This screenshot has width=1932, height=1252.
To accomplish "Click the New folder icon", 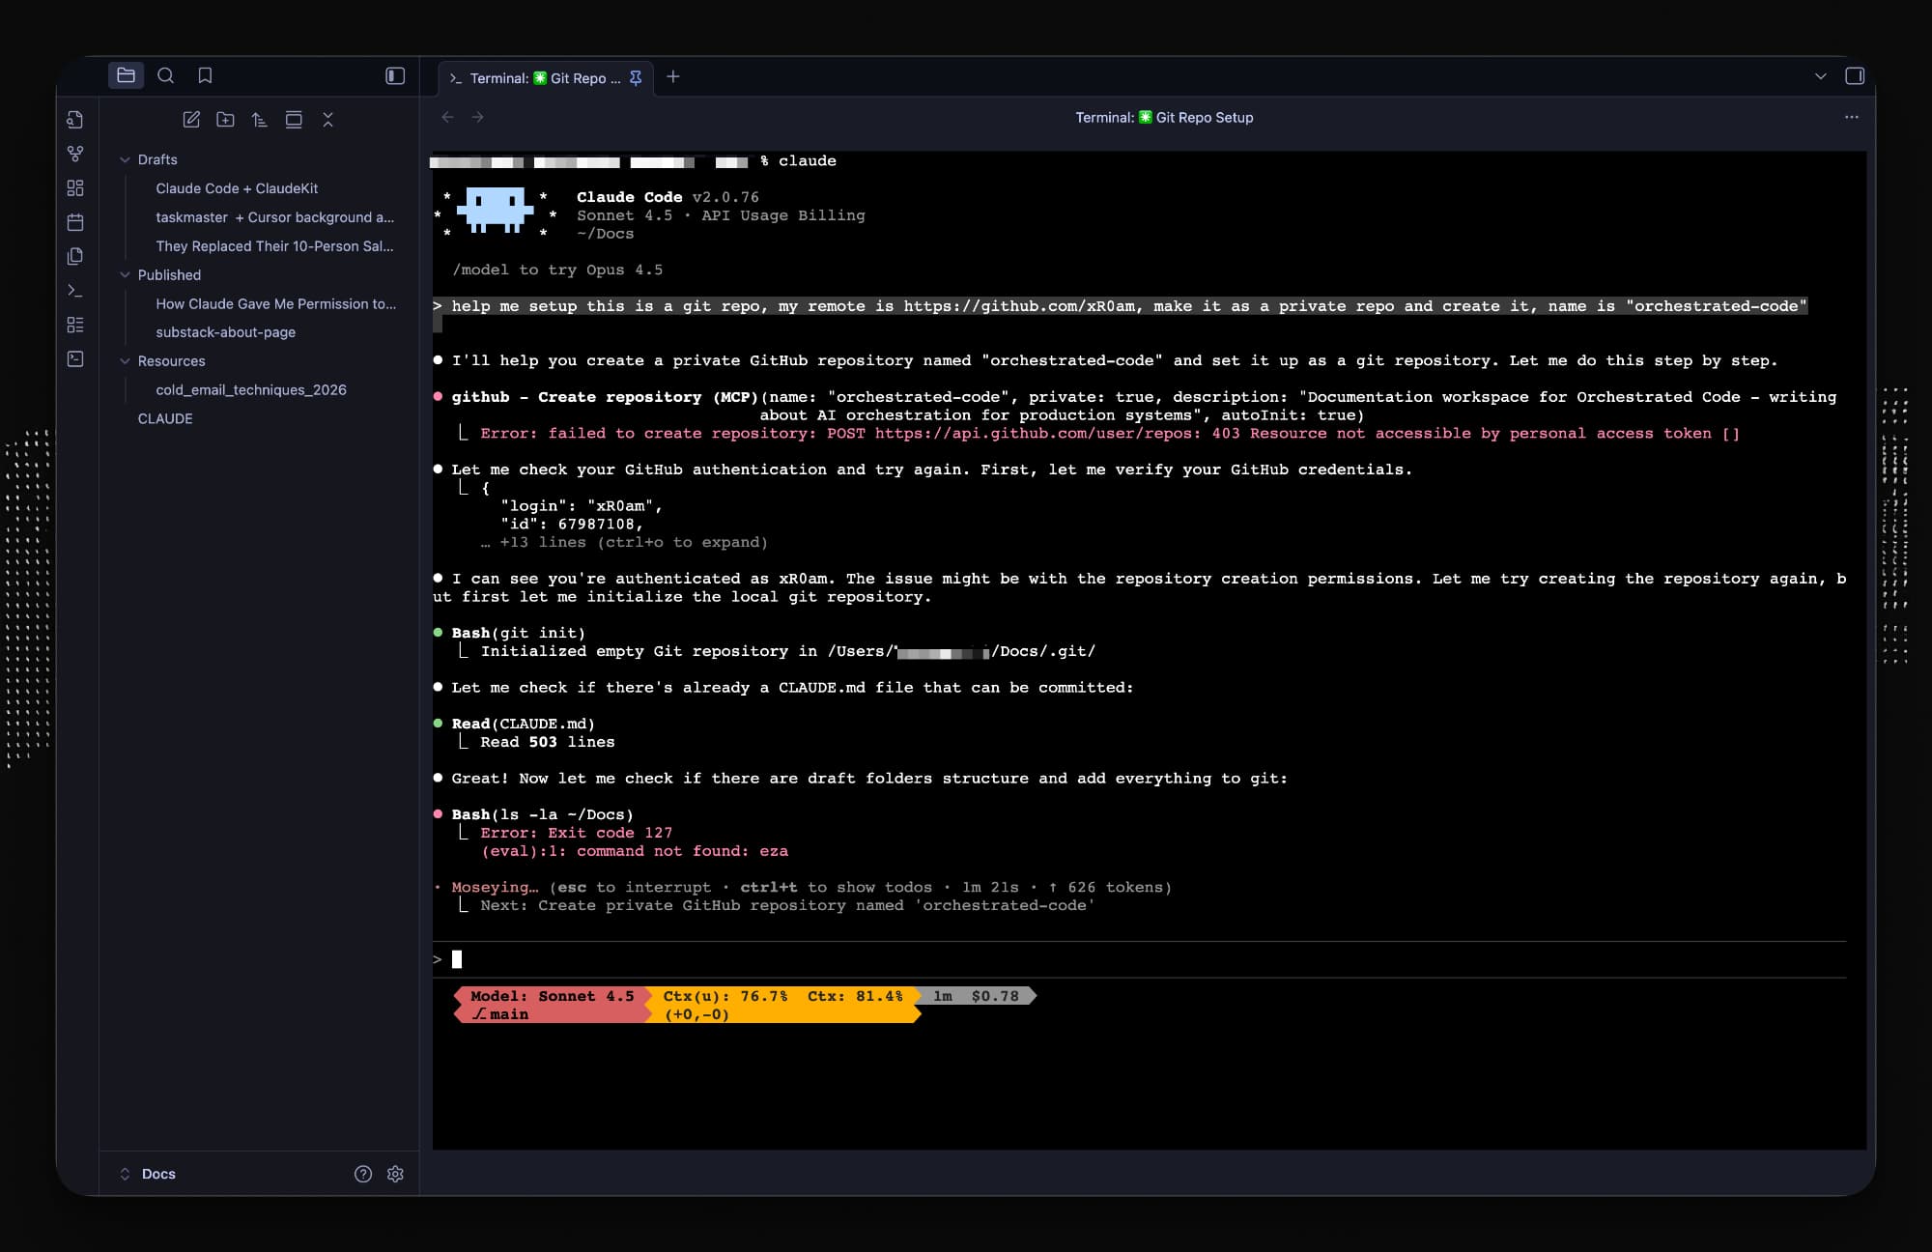I will pos(225,120).
